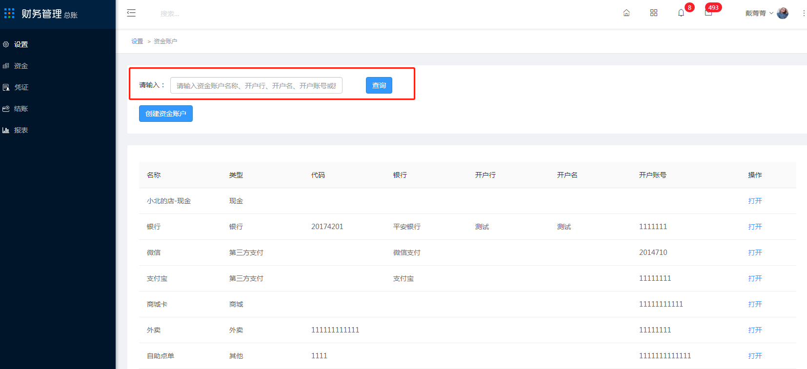The width and height of the screenshot is (807, 369).
Task: Click the 平安银行 cell
Action: (407, 227)
